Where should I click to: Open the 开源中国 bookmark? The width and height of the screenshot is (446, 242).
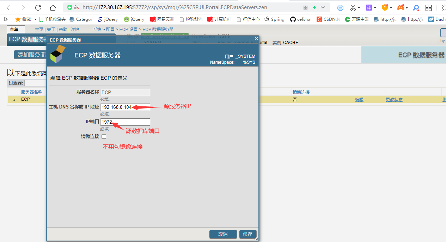tap(357, 19)
